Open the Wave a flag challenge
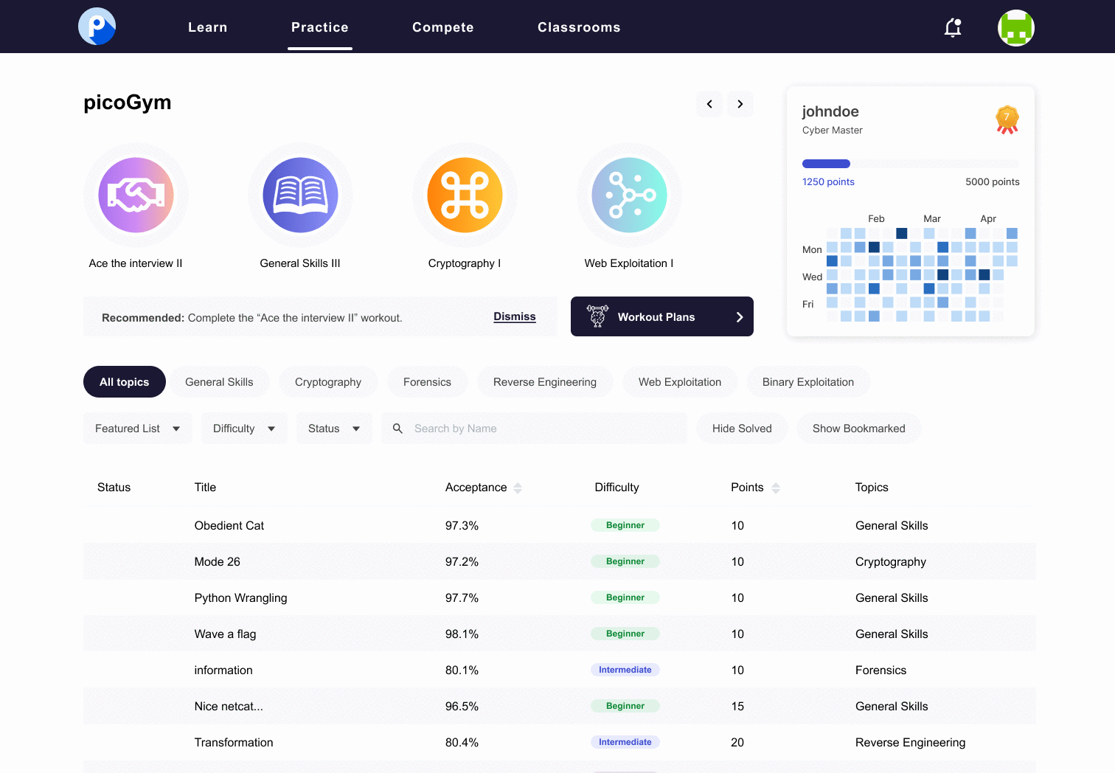The width and height of the screenshot is (1115, 773). pyautogui.click(x=226, y=634)
